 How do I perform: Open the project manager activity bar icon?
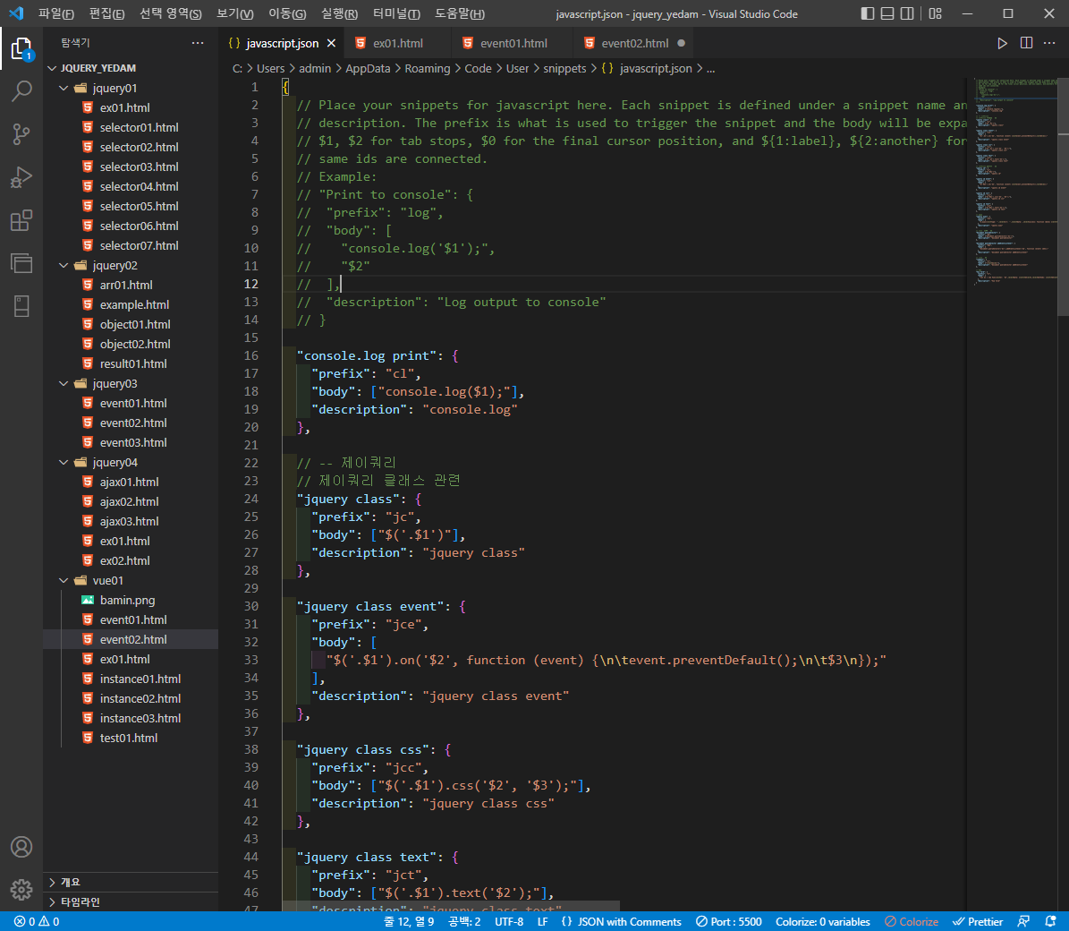coord(21,263)
